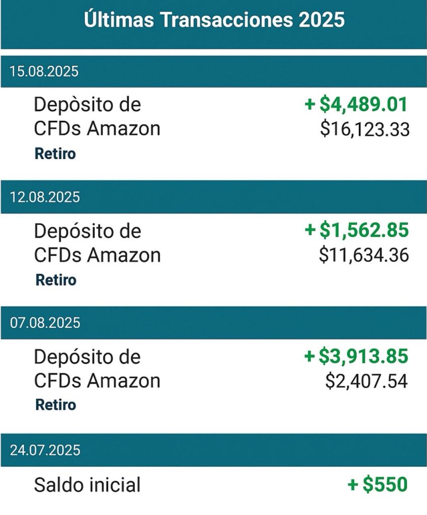Screen dimensions: 427x515
Task: Select the 24.07.2025 date header
Action: 45,450
